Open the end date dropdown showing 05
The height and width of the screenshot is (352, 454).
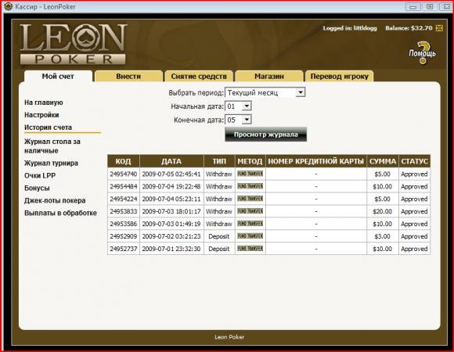(238, 120)
